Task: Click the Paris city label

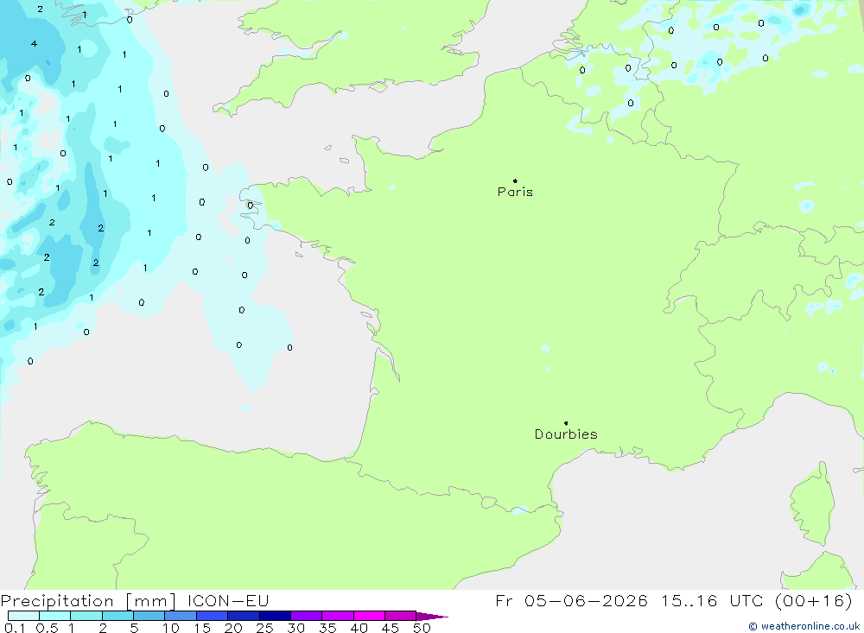Action: 515,192
